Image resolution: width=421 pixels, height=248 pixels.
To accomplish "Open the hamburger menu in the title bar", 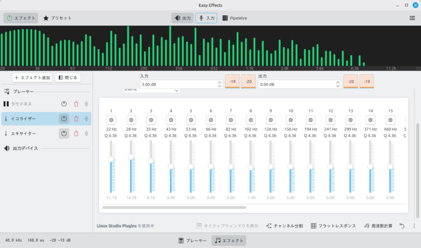I will click(412, 18).
